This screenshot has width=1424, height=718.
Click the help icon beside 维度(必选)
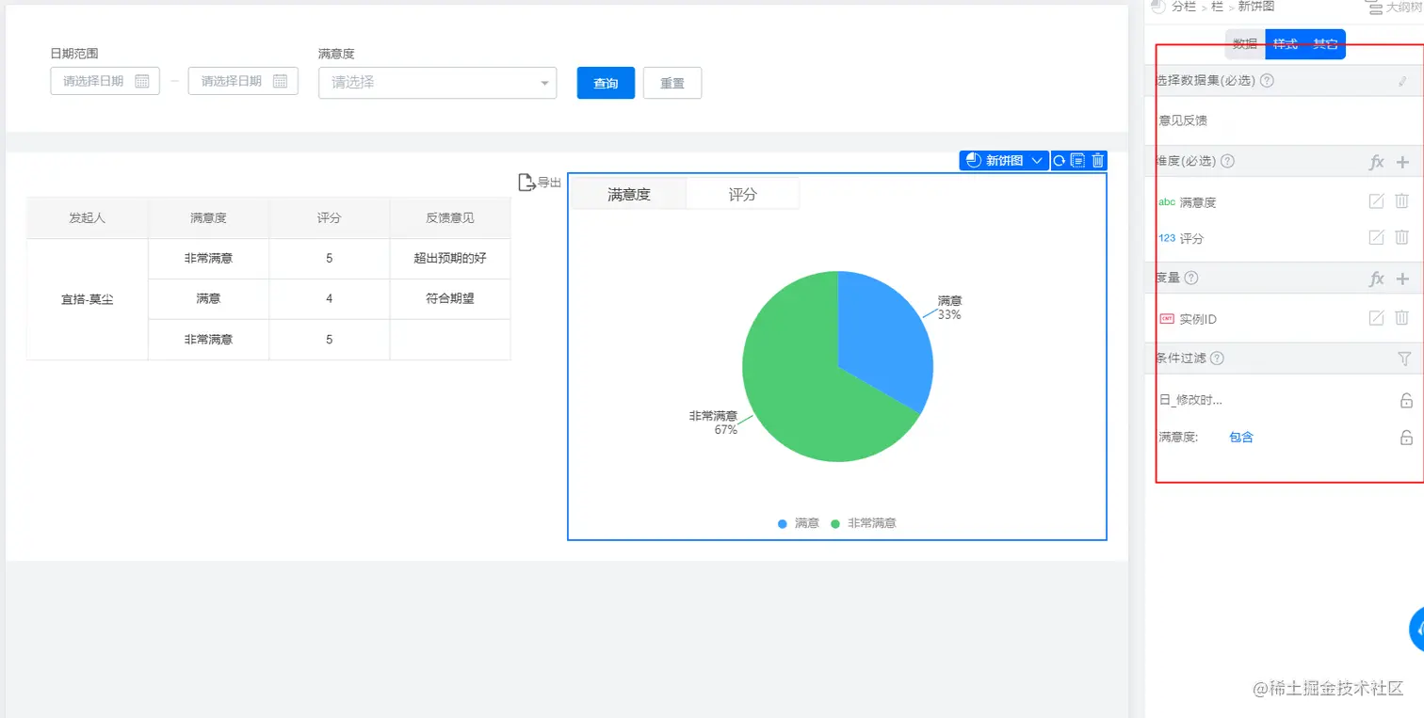tap(1227, 161)
